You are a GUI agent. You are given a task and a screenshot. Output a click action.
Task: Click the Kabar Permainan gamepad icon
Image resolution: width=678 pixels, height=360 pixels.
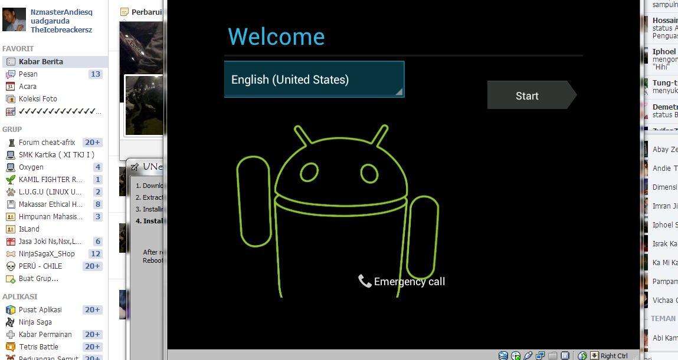tap(11, 335)
